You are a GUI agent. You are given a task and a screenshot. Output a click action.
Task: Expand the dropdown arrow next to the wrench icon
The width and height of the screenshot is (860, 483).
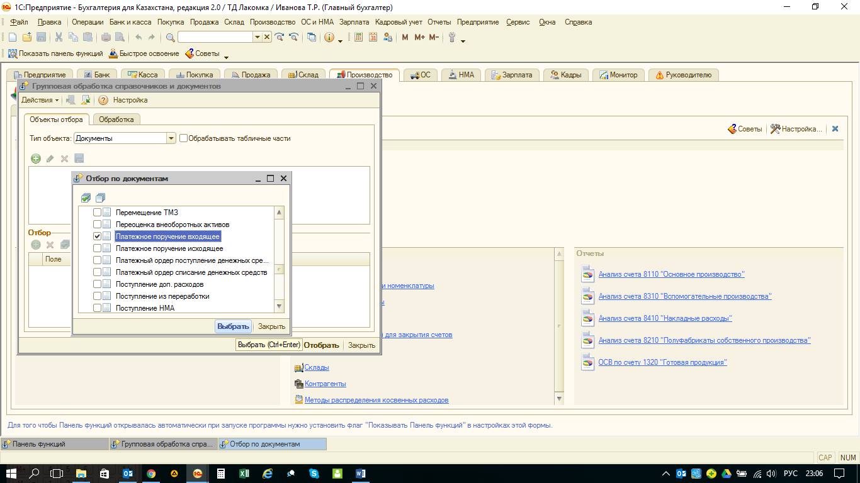463,41
